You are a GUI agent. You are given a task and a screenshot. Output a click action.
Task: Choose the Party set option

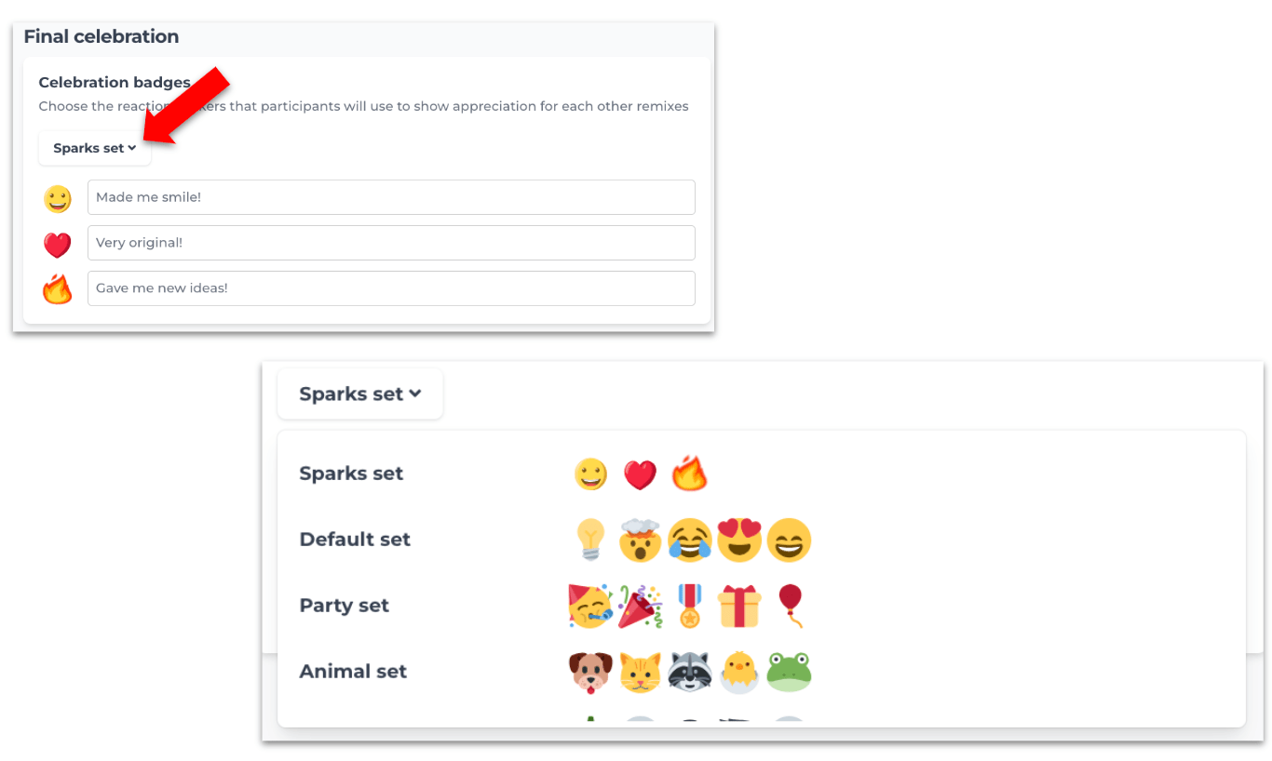761,606
